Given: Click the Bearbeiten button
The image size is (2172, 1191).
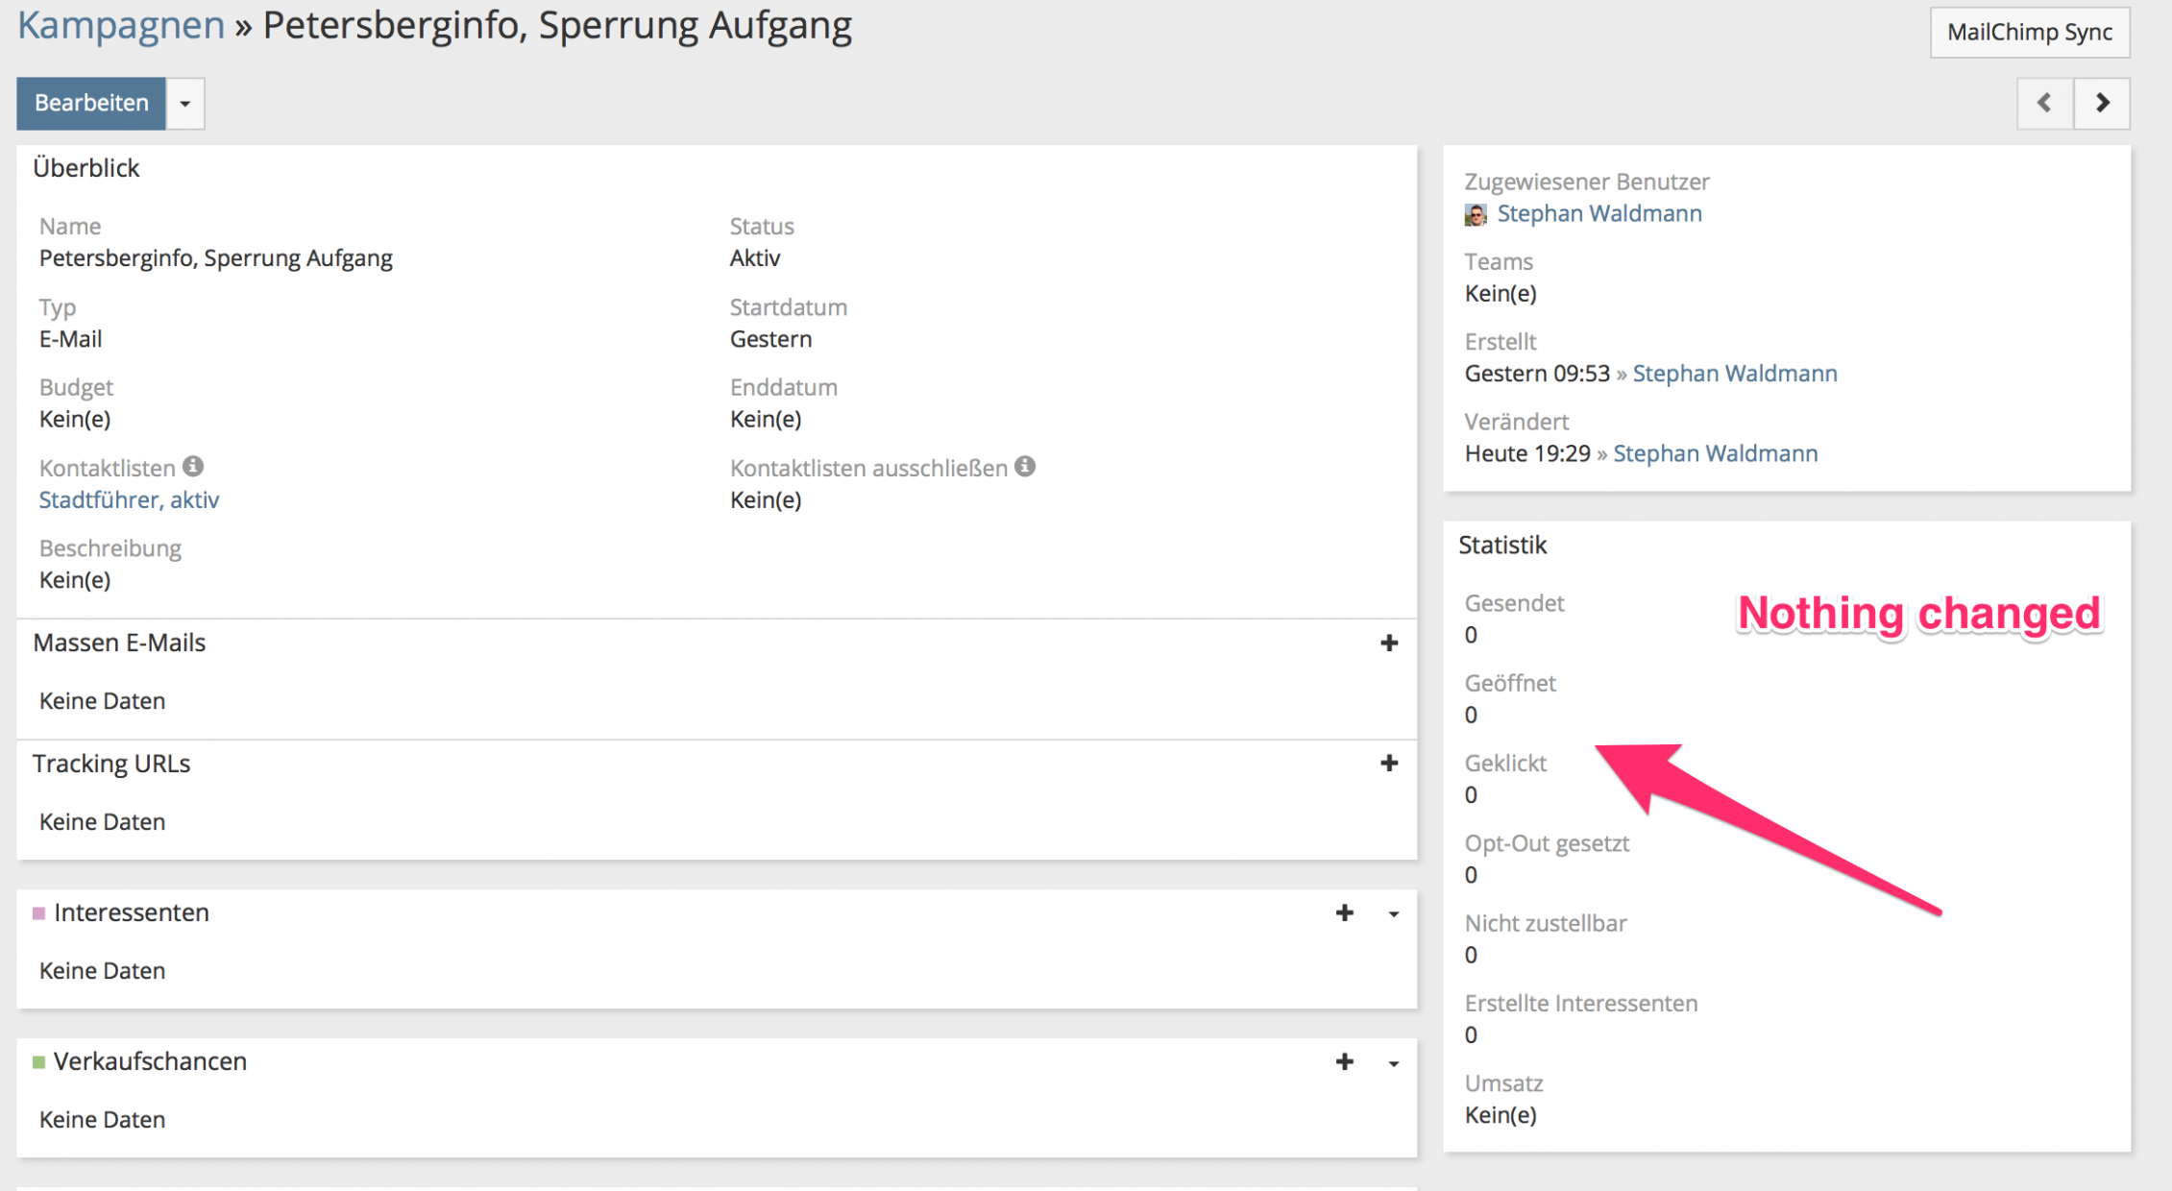Looking at the screenshot, I should [91, 103].
